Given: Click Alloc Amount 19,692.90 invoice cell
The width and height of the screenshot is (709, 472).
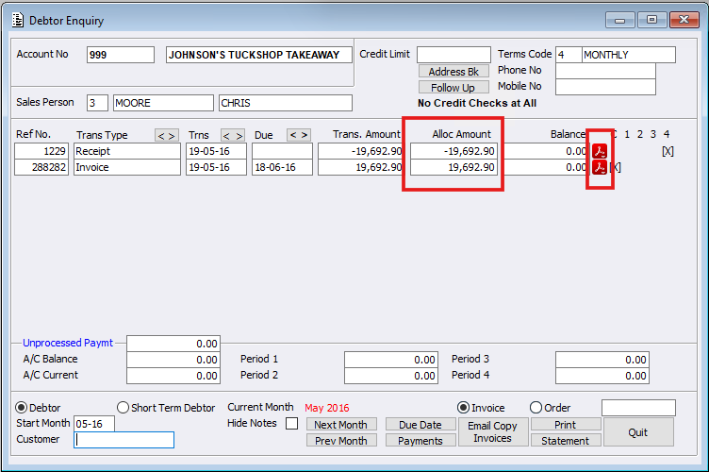Looking at the screenshot, I should tap(453, 167).
